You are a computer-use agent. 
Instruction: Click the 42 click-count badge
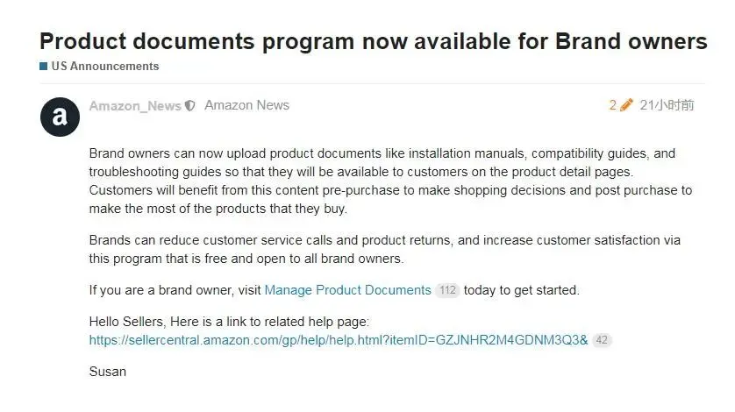[602, 340]
